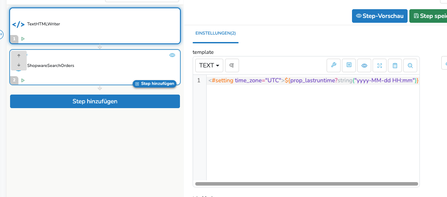Expand the template editor to fullscreen
Image resolution: width=447 pixels, height=197 pixels.
pyautogui.click(x=380, y=65)
